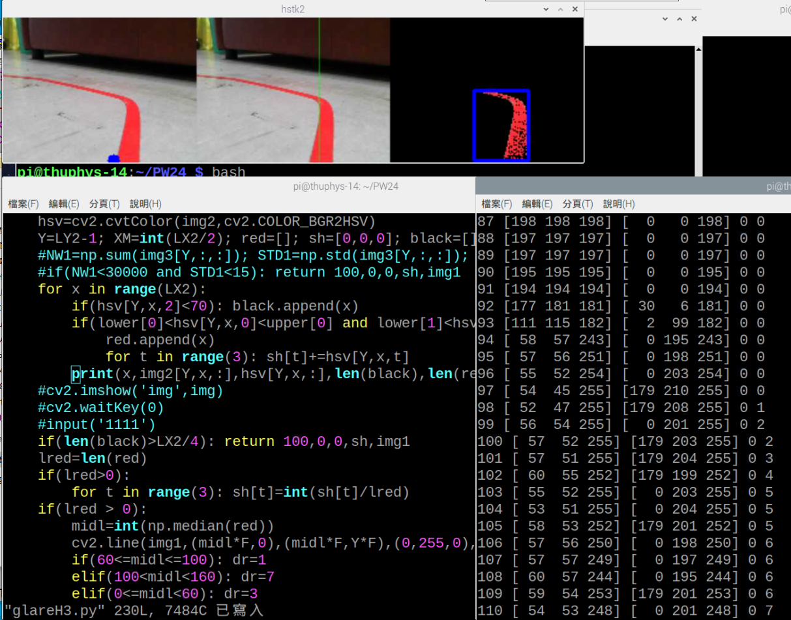The image size is (791, 620).
Task: Click the print statement at the editor cursor
Action: 92,374
